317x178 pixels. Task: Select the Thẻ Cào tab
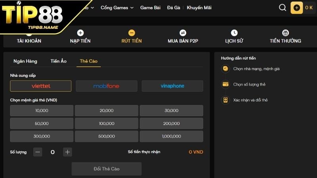(x=88, y=61)
